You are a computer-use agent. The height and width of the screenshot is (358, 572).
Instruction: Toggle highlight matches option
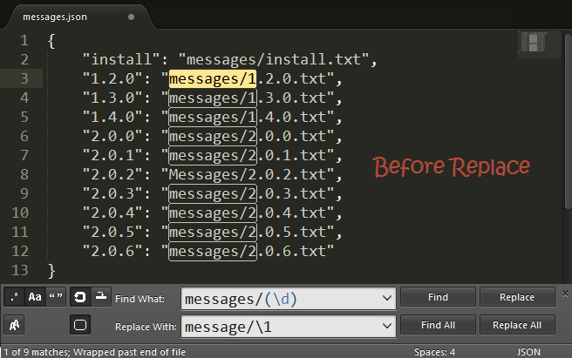pyautogui.click(x=80, y=325)
